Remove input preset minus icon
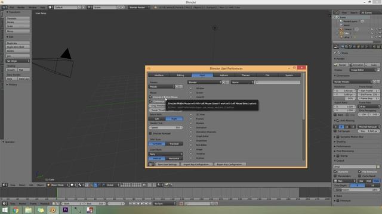This screenshot has width=382, height=214. pyautogui.click(x=181, y=87)
